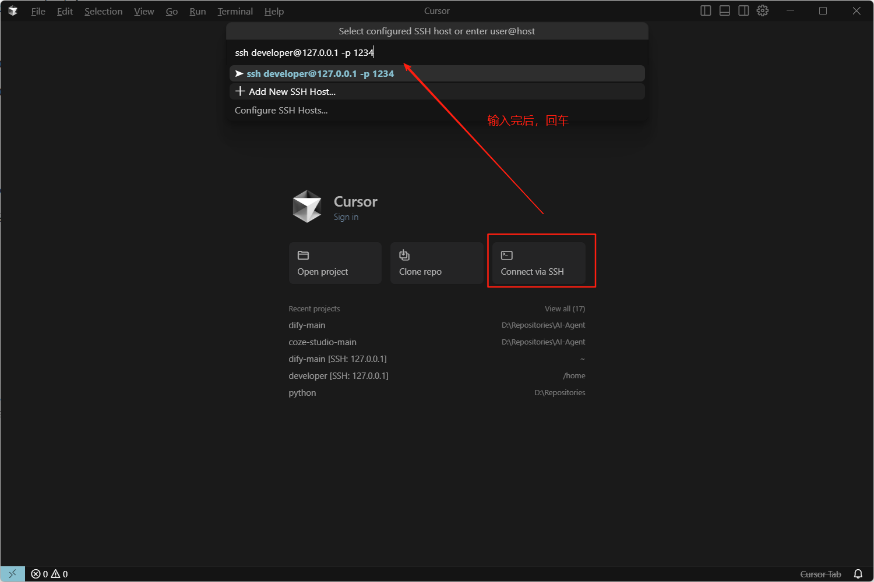Maximize the Cursor window

(x=823, y=10)
